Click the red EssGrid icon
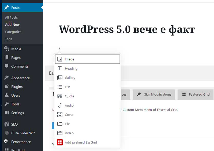 coord(60,142)
